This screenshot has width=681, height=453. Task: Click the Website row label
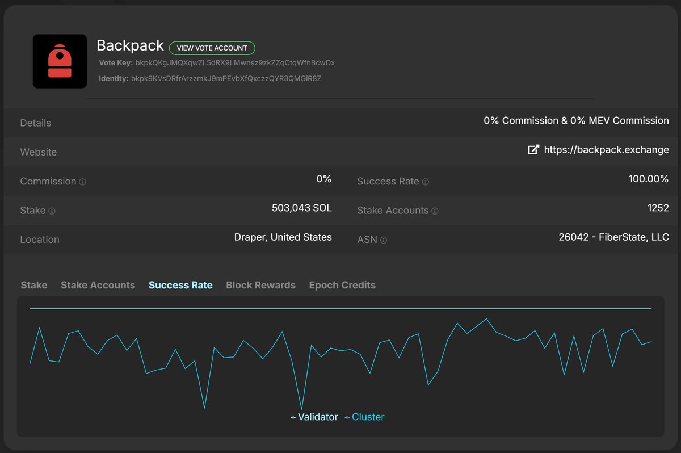click(39, 152)
